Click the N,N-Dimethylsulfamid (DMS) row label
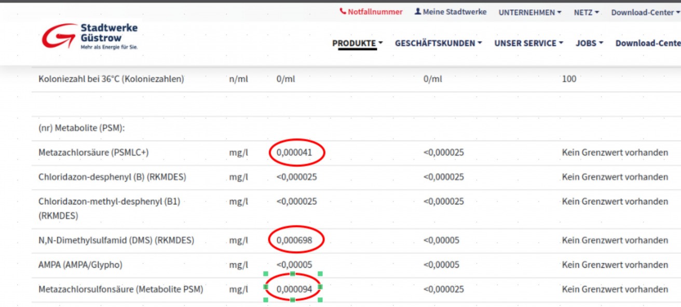The height and width of the screenshot is (307, 681). coord(116,241)
